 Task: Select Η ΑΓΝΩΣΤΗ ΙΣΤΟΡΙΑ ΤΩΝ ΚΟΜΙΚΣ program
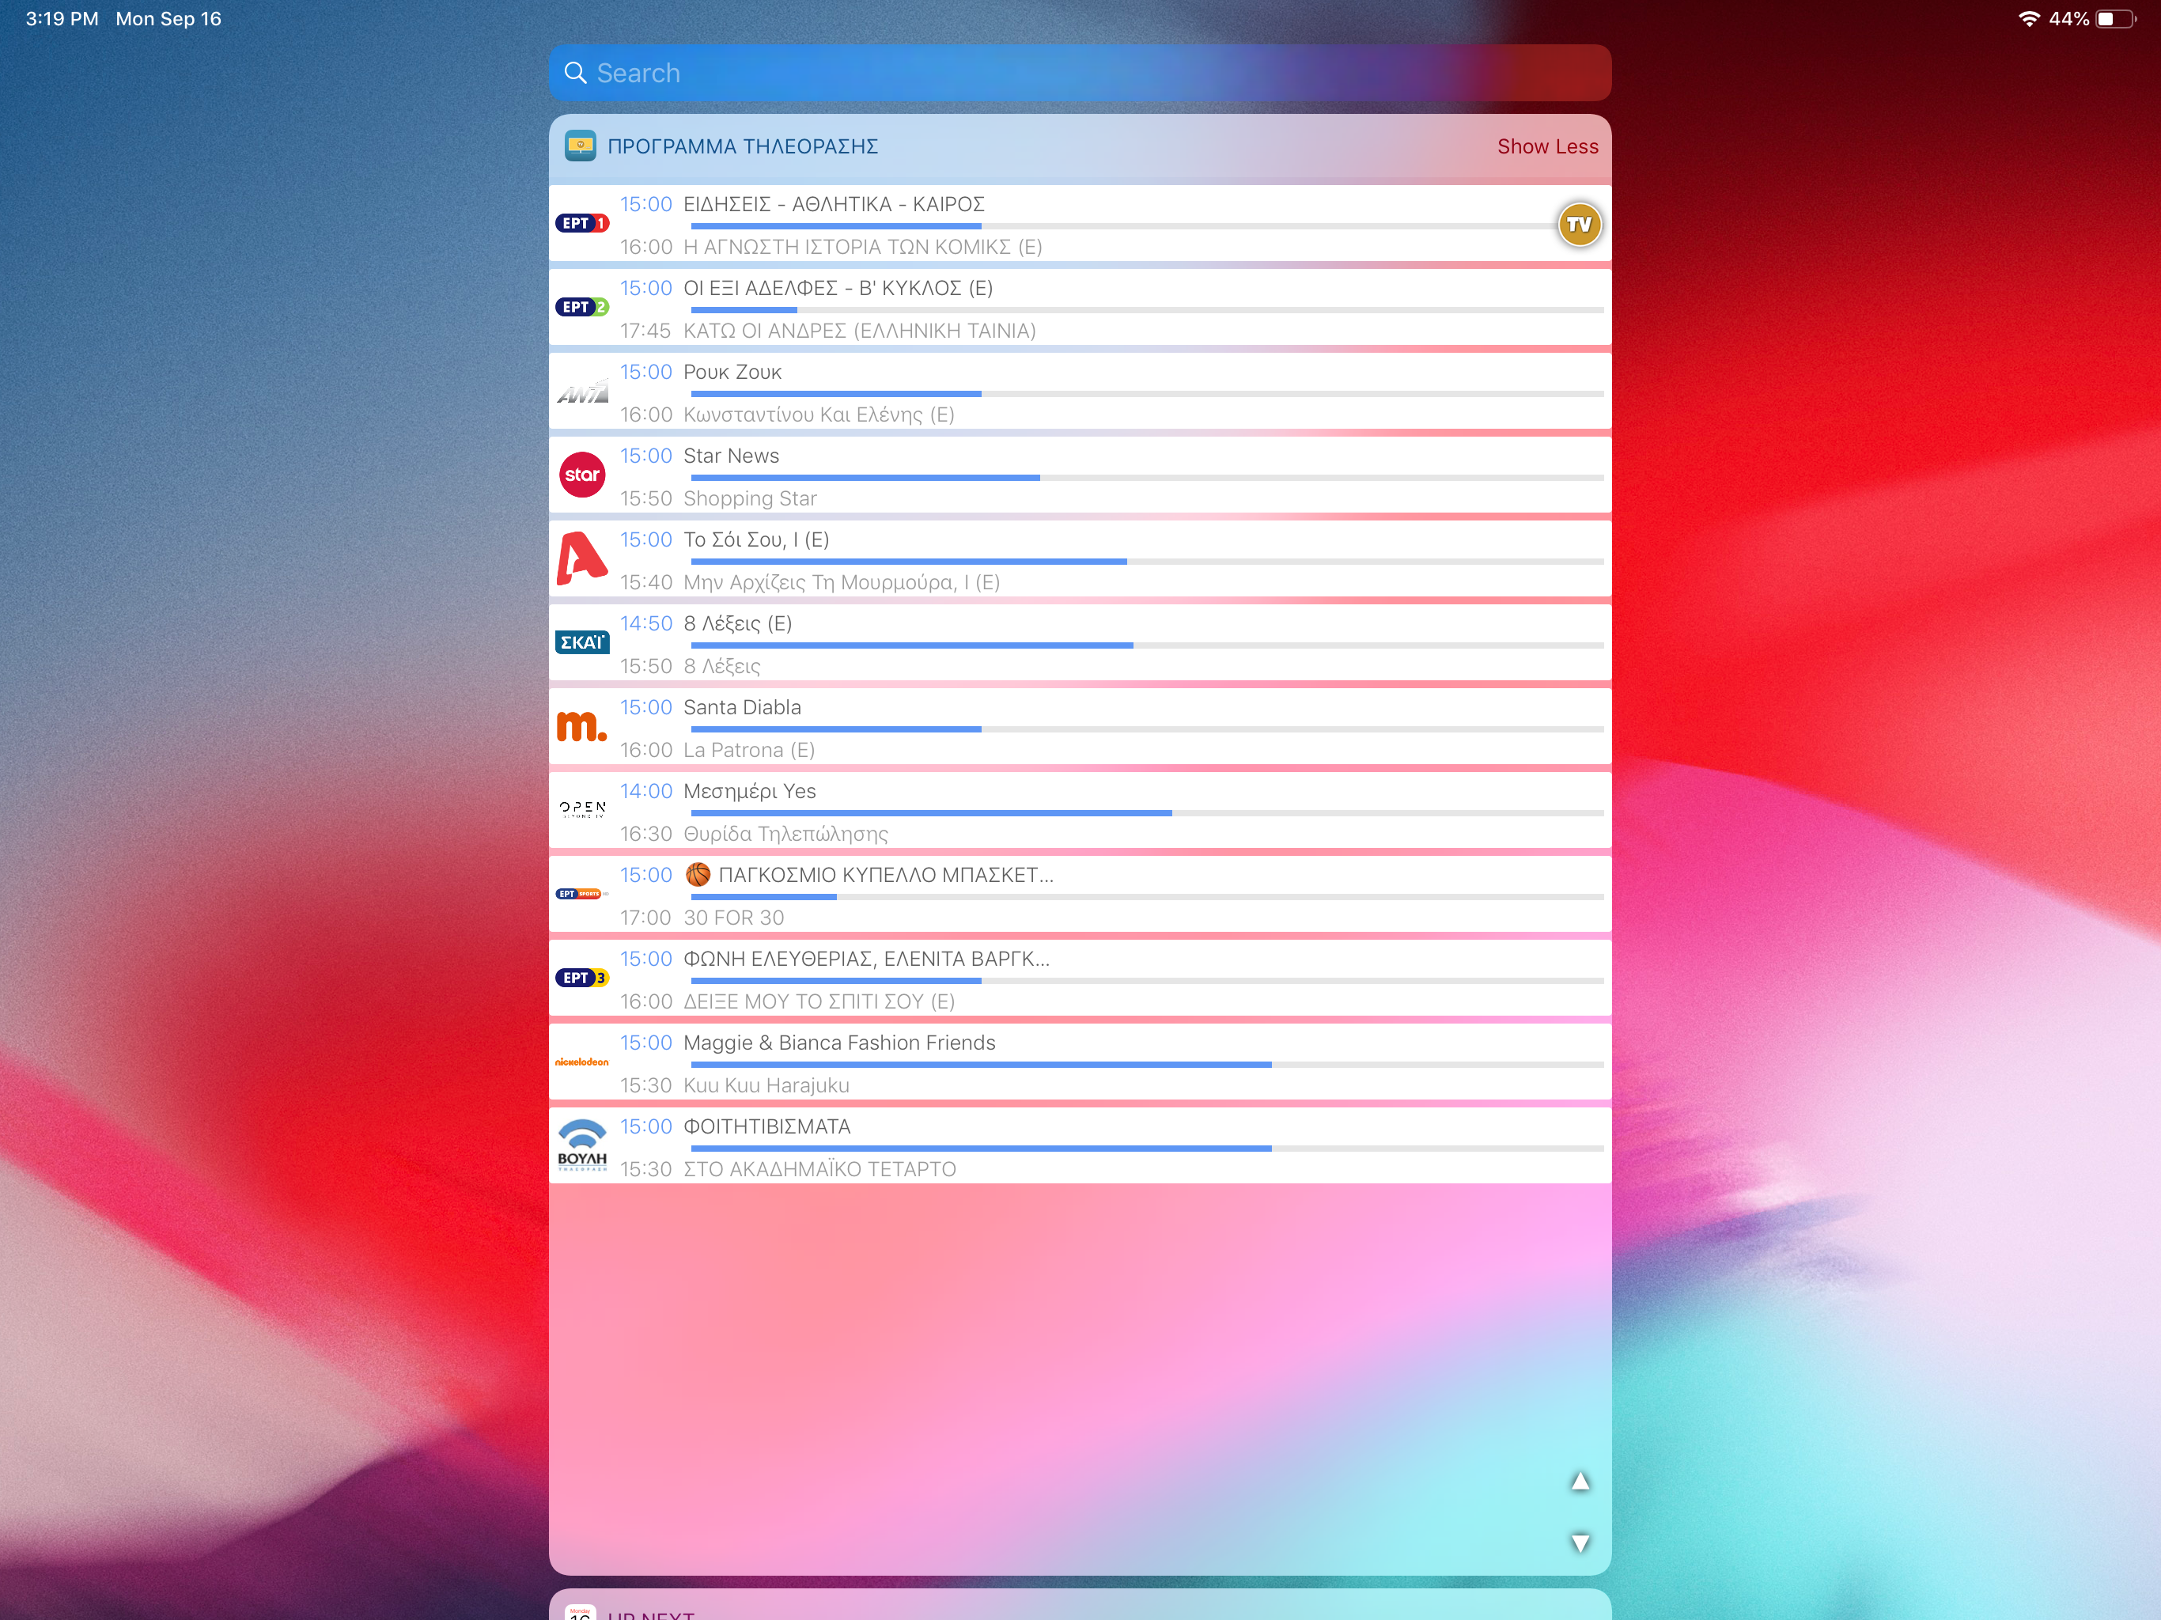point(863,248)
